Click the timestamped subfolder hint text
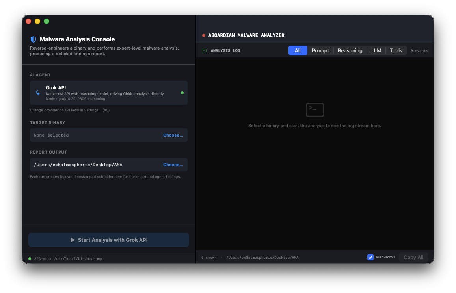The image size is (456, 293). pos(105,177)
